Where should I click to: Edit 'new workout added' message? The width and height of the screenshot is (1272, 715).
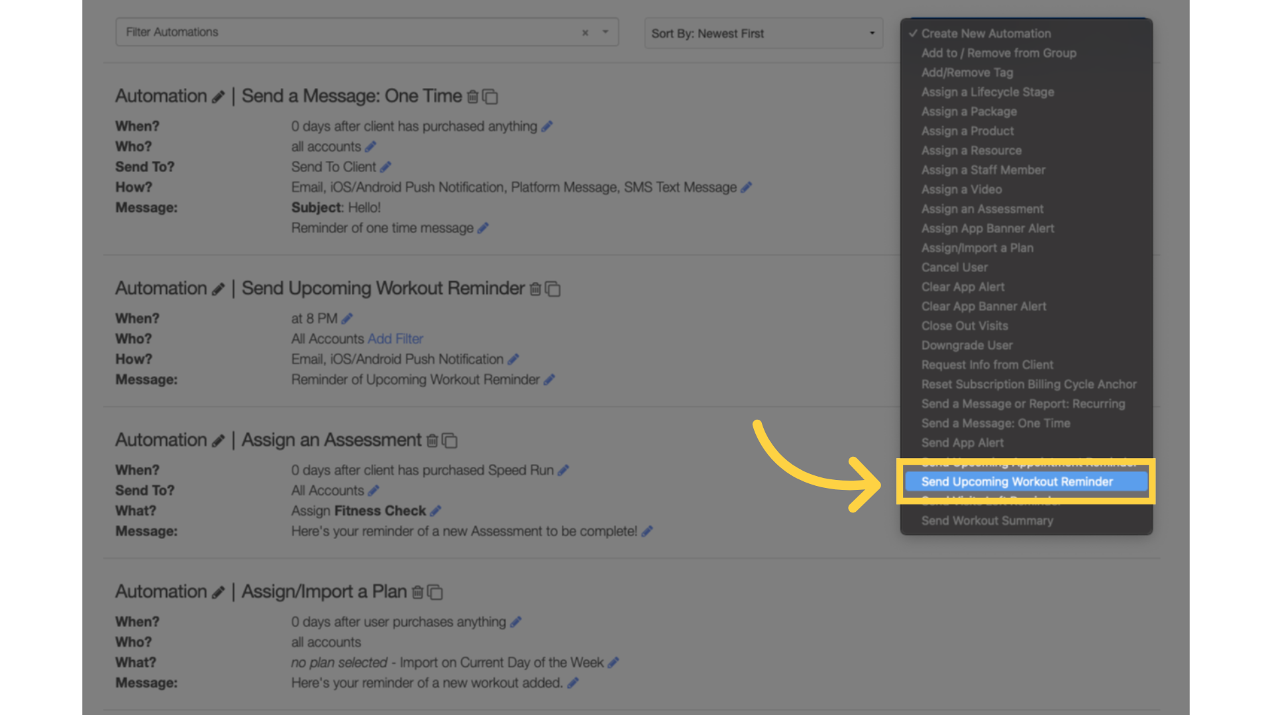[573, 683]
